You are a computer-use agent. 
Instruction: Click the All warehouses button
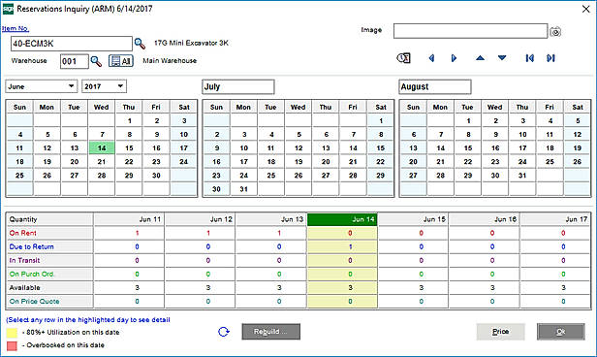tap(121, 61)
